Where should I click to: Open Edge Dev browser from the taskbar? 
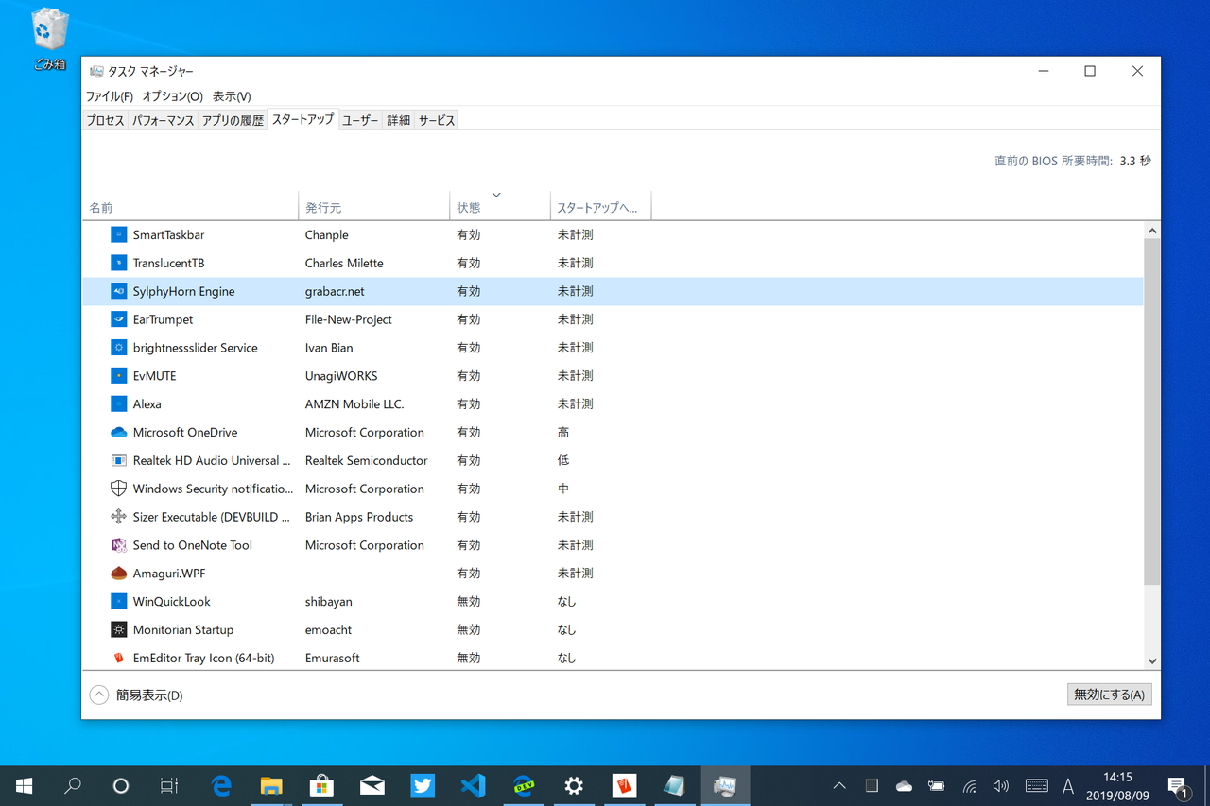(x=524, y=786)
